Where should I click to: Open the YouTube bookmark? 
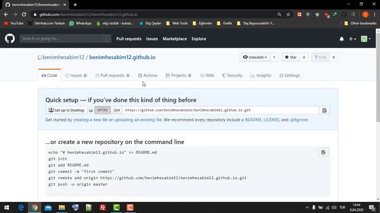[14, 23]
